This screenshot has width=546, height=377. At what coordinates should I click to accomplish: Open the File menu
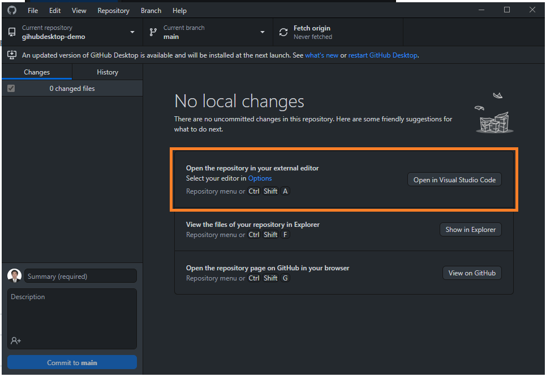tap(33, 10)
